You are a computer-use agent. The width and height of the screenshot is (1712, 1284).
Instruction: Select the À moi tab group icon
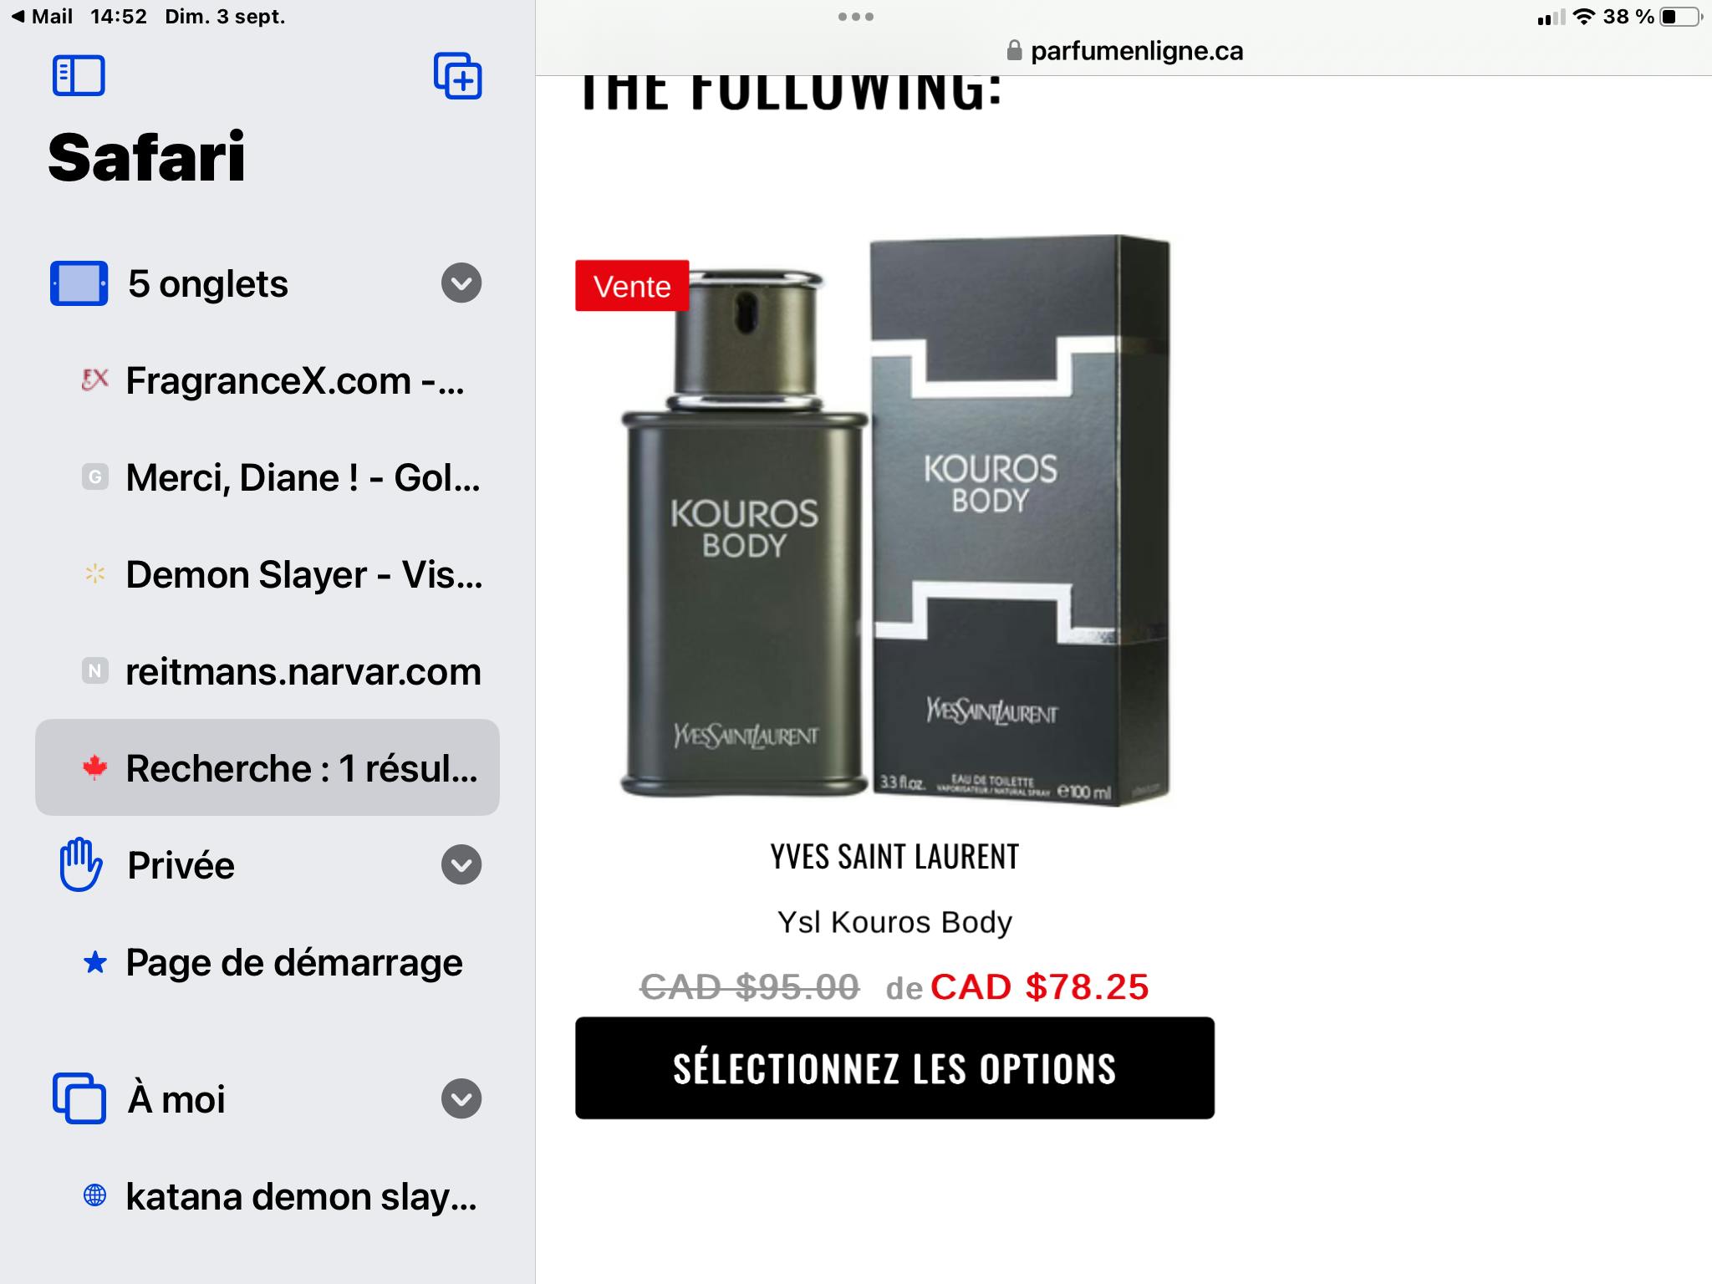click(79, 1098)
